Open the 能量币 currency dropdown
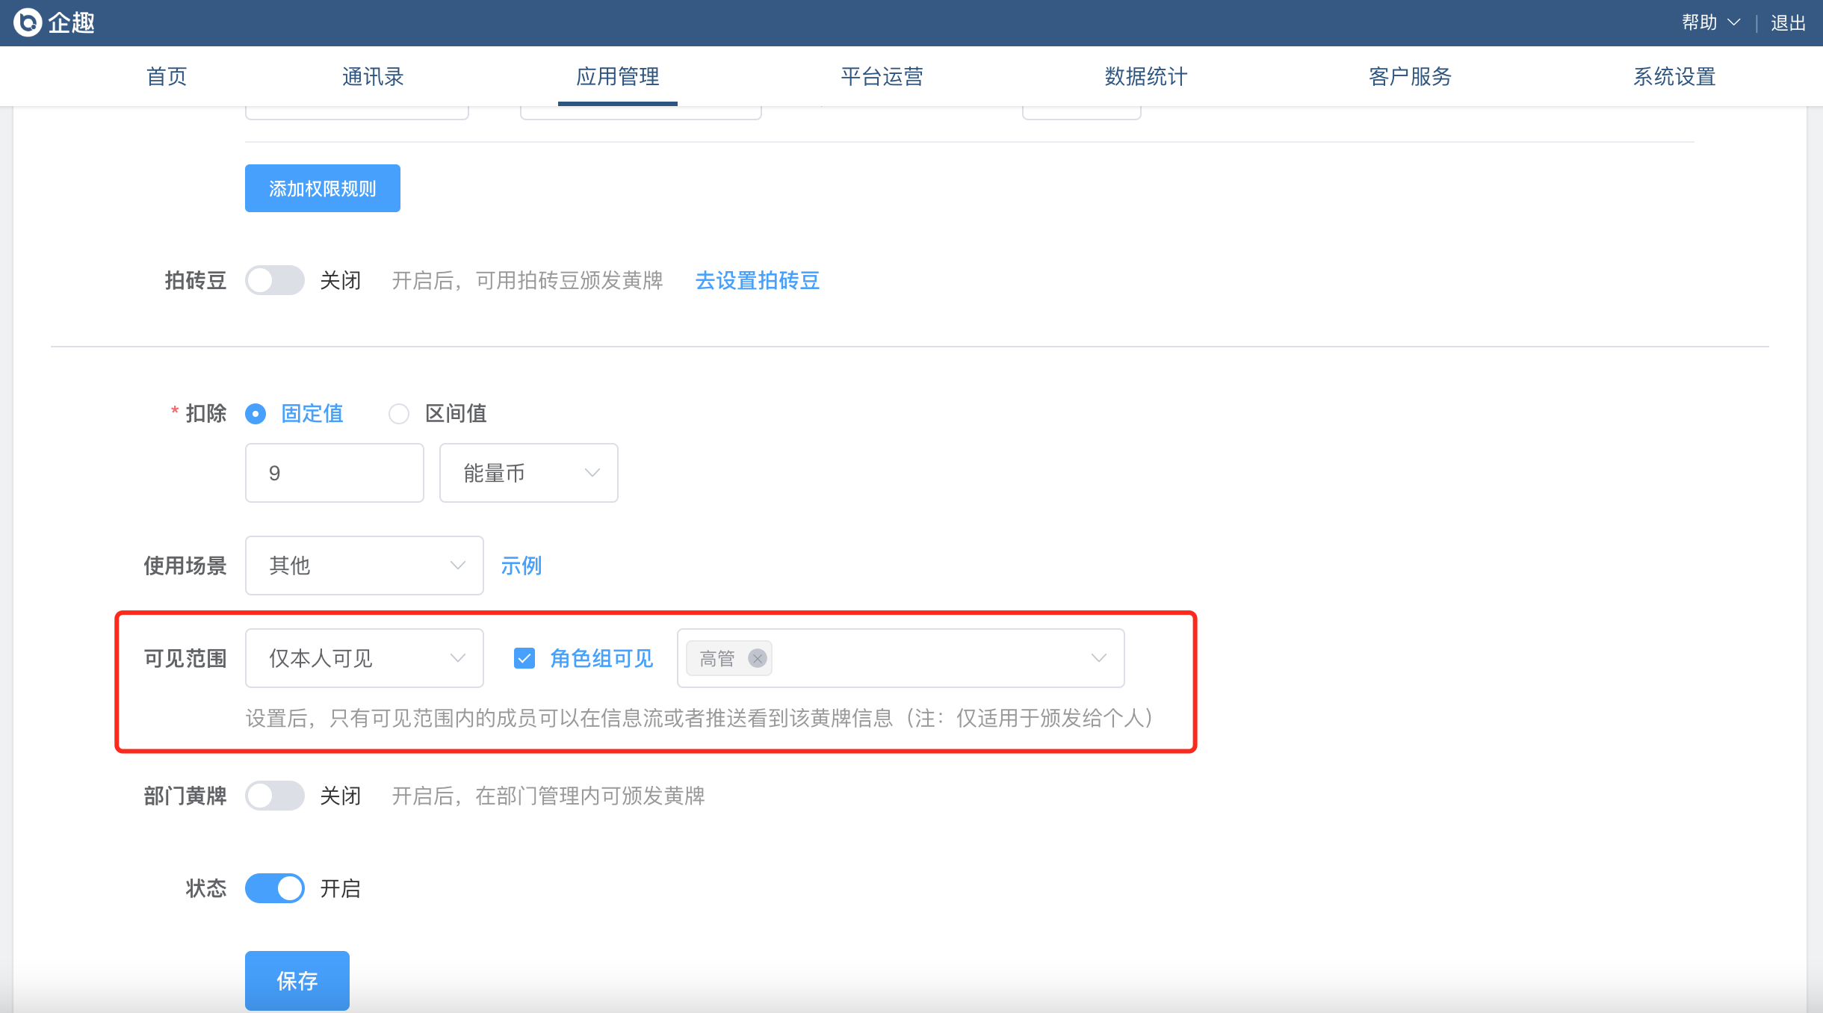The image size is (1823, 1013). [528, 473]
